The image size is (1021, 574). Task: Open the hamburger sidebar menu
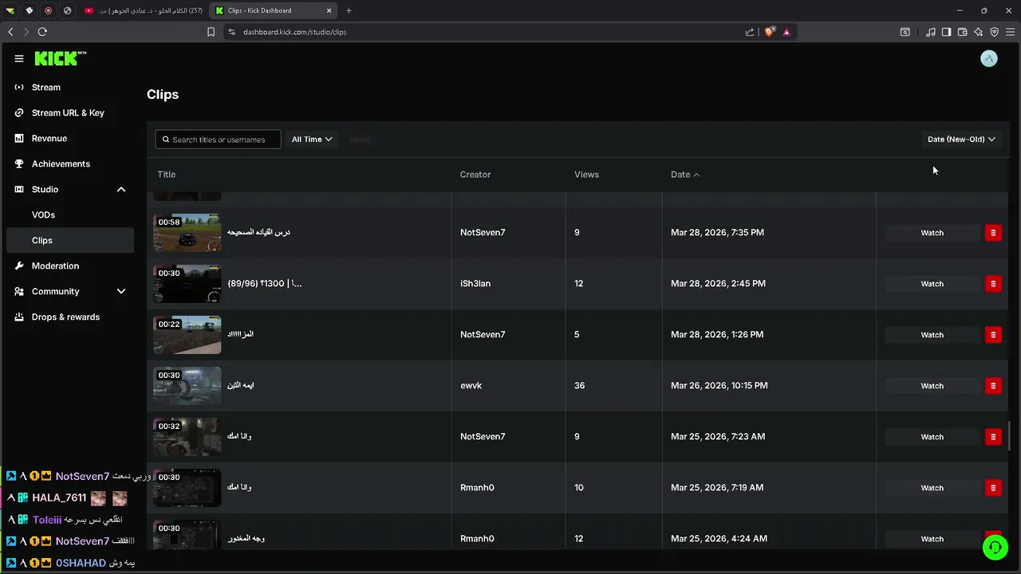pyautogui.click(x=19, y=58)
